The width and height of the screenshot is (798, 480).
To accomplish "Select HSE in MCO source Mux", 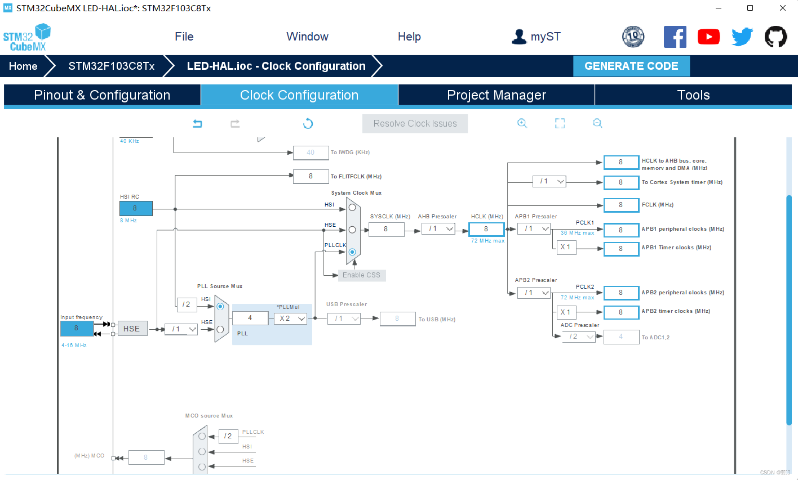I will [x=202, y=466].
